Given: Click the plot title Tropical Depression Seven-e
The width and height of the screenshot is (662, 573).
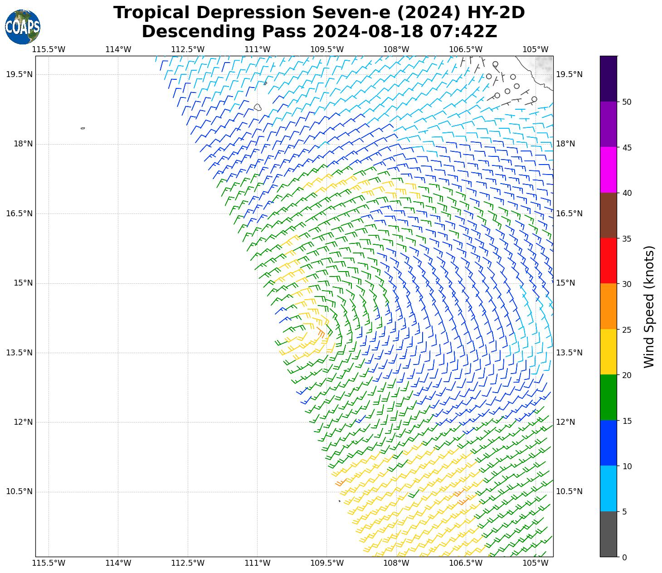Looking at the screenshot, I should [319, 13].
